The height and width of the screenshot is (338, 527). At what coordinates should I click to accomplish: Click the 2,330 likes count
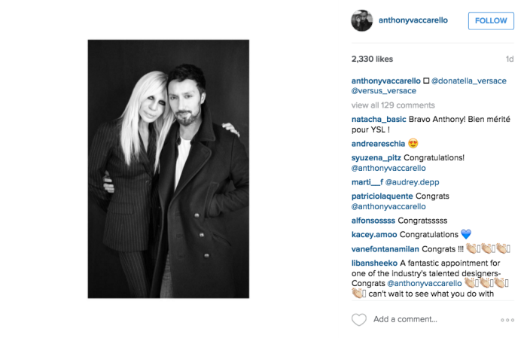[372, 59]
